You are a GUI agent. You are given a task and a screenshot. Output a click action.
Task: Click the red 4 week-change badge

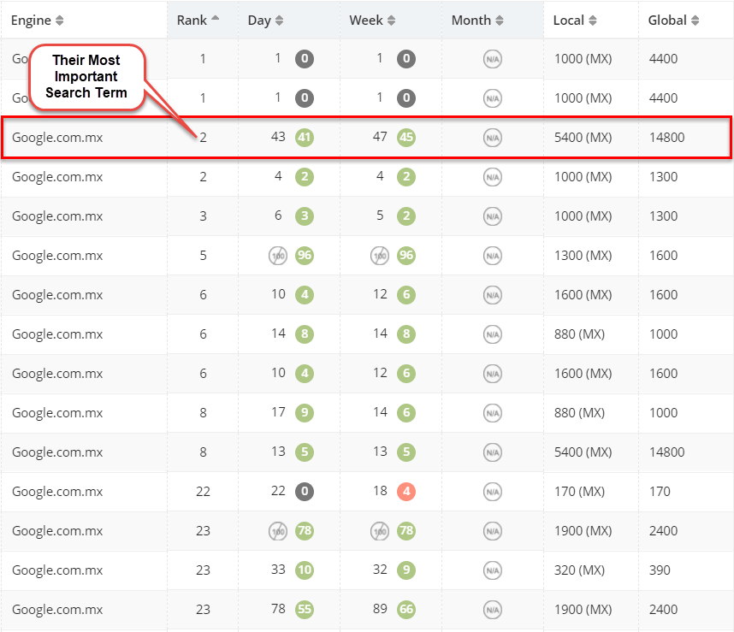coord(405,491)
